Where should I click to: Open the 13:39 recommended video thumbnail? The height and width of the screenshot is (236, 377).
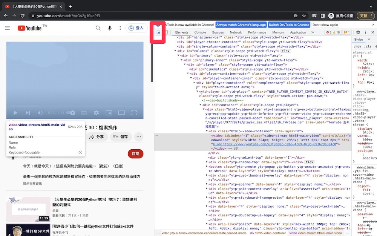point(28,209)
